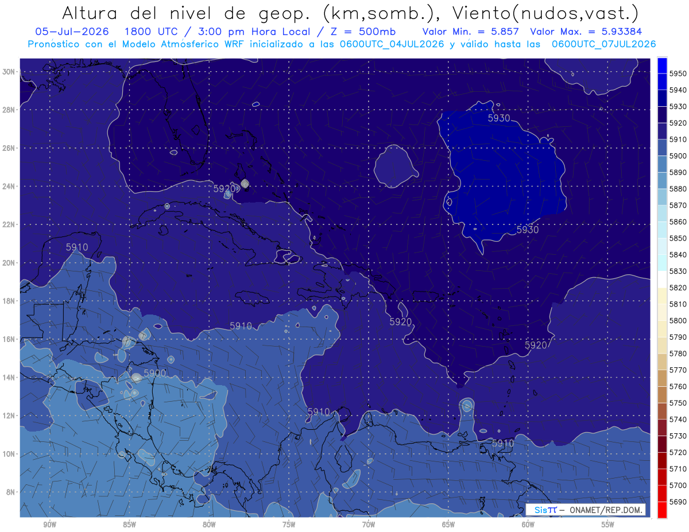Select the forecast date '05-Jul-2026'
Image resolution: width=689 pixels, height=532 pixels.
pyautogui.click(x=71, y=32)
